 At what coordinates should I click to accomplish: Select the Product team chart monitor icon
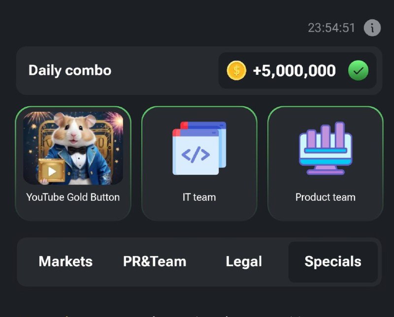click(326, 148)
